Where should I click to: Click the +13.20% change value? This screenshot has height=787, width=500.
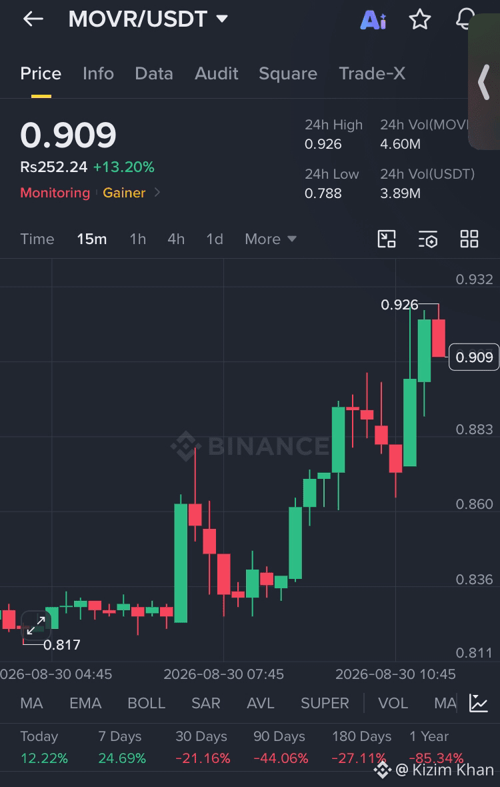(124, 167)
